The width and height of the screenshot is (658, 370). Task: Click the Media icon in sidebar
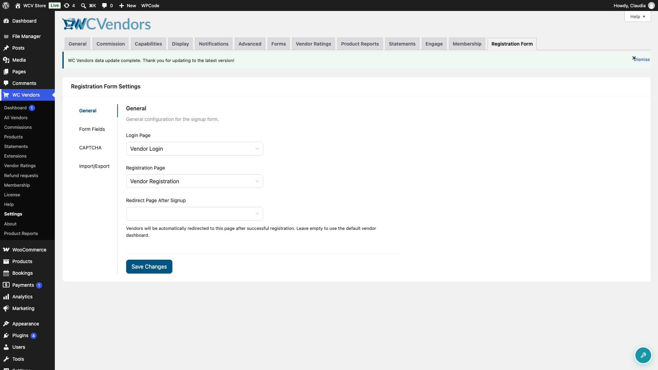point(6,60)
